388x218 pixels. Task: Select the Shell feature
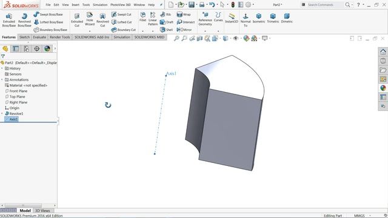pos(166,30)
